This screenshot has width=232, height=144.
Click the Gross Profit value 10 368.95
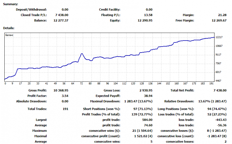coord(61,90)
